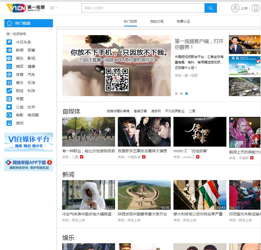
Task: Select the second carousel dot
Action: coord(182,93)
